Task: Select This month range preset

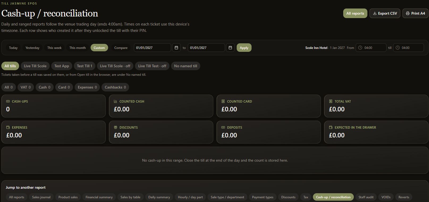Action: (x=78, y=48)
